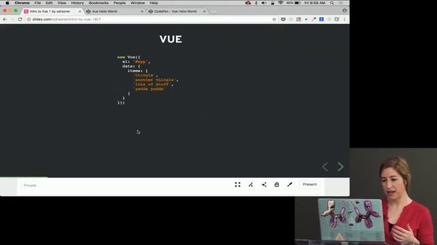Click the fullscreen icon in slides toolbar

click(x=238, y=184)
